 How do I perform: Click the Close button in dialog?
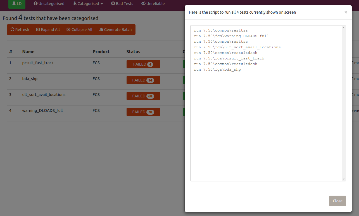tap(337, 201)
